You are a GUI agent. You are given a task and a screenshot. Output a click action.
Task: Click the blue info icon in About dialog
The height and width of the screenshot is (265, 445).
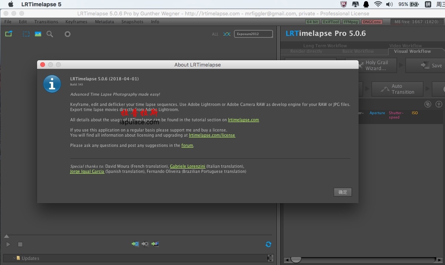click(52, 84)
